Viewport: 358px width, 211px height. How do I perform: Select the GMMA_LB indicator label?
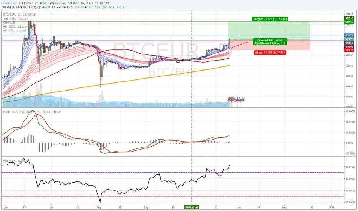[9, 23]
